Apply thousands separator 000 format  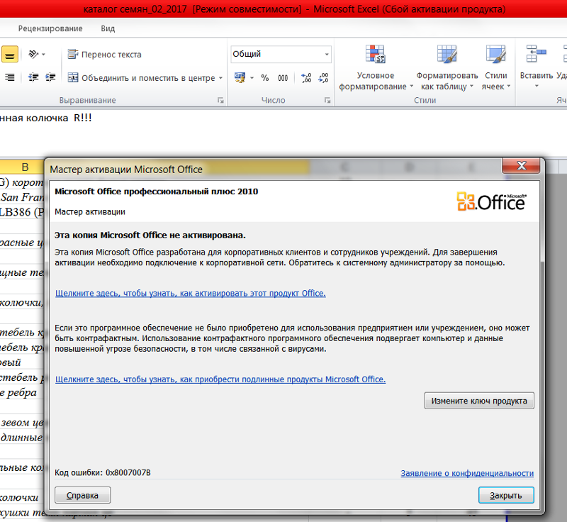click(283, 78)
